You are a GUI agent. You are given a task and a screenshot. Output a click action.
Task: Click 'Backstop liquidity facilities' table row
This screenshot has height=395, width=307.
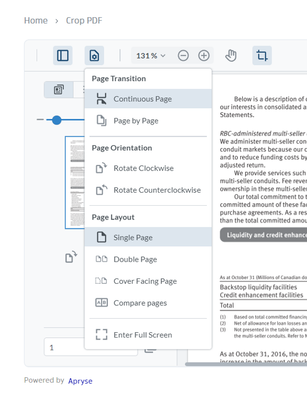tap(263, 287)
